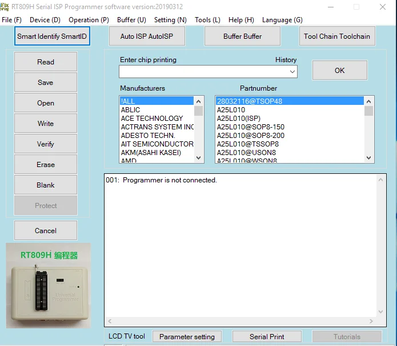Select ACTRANS SYSTEM INC manufacturer

(x=157, y=127)
